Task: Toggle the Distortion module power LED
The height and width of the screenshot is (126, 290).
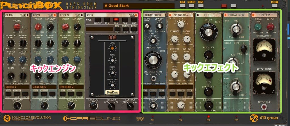Action: [x=170, y=15]
